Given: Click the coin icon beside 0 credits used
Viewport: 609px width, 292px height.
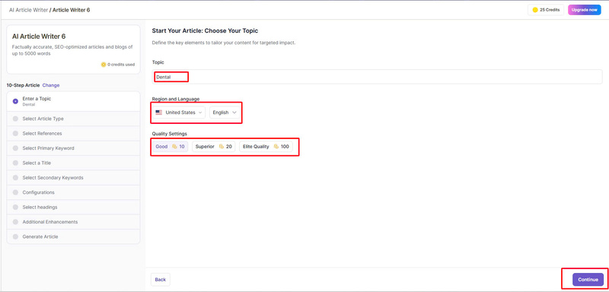Looking at the screenshot, I should pos(104,65).
